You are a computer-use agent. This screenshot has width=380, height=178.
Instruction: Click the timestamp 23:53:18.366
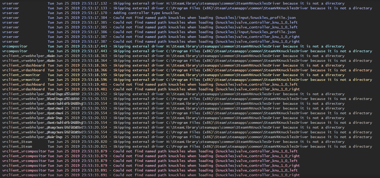pyautogui.click(x=94, y=70)
